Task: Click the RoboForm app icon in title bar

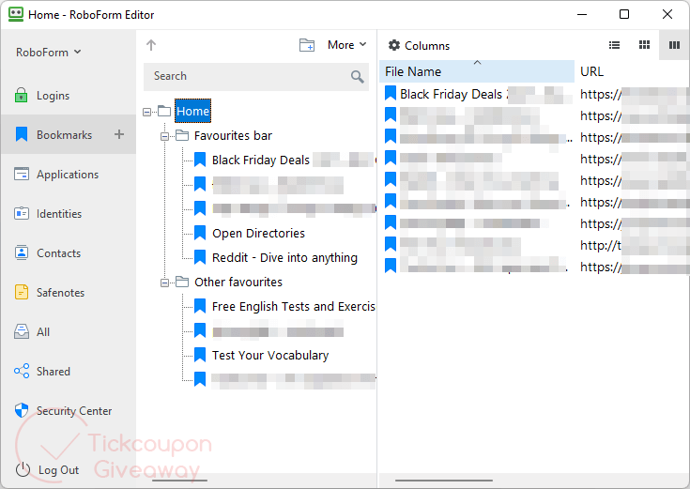Action: (x=16, y=14)
